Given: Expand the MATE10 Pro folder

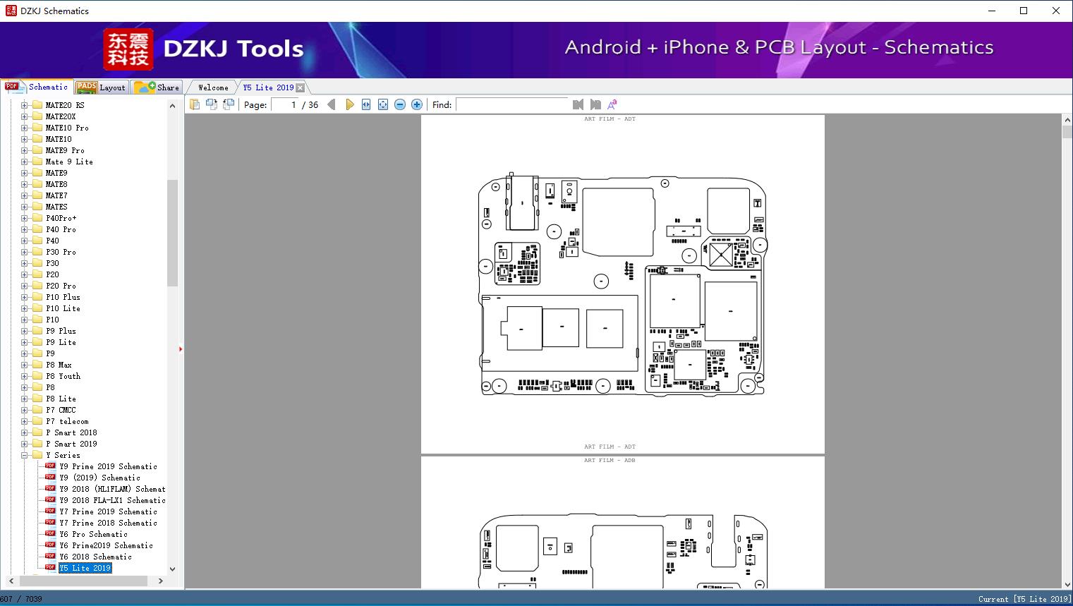Looking at the screenshot, I should [x=25, y=128].
